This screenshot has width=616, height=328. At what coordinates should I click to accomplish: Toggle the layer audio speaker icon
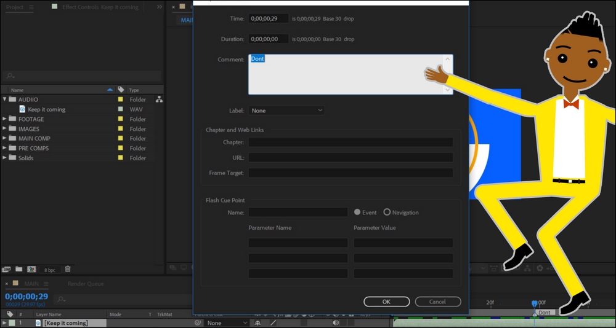pos(336,323)
